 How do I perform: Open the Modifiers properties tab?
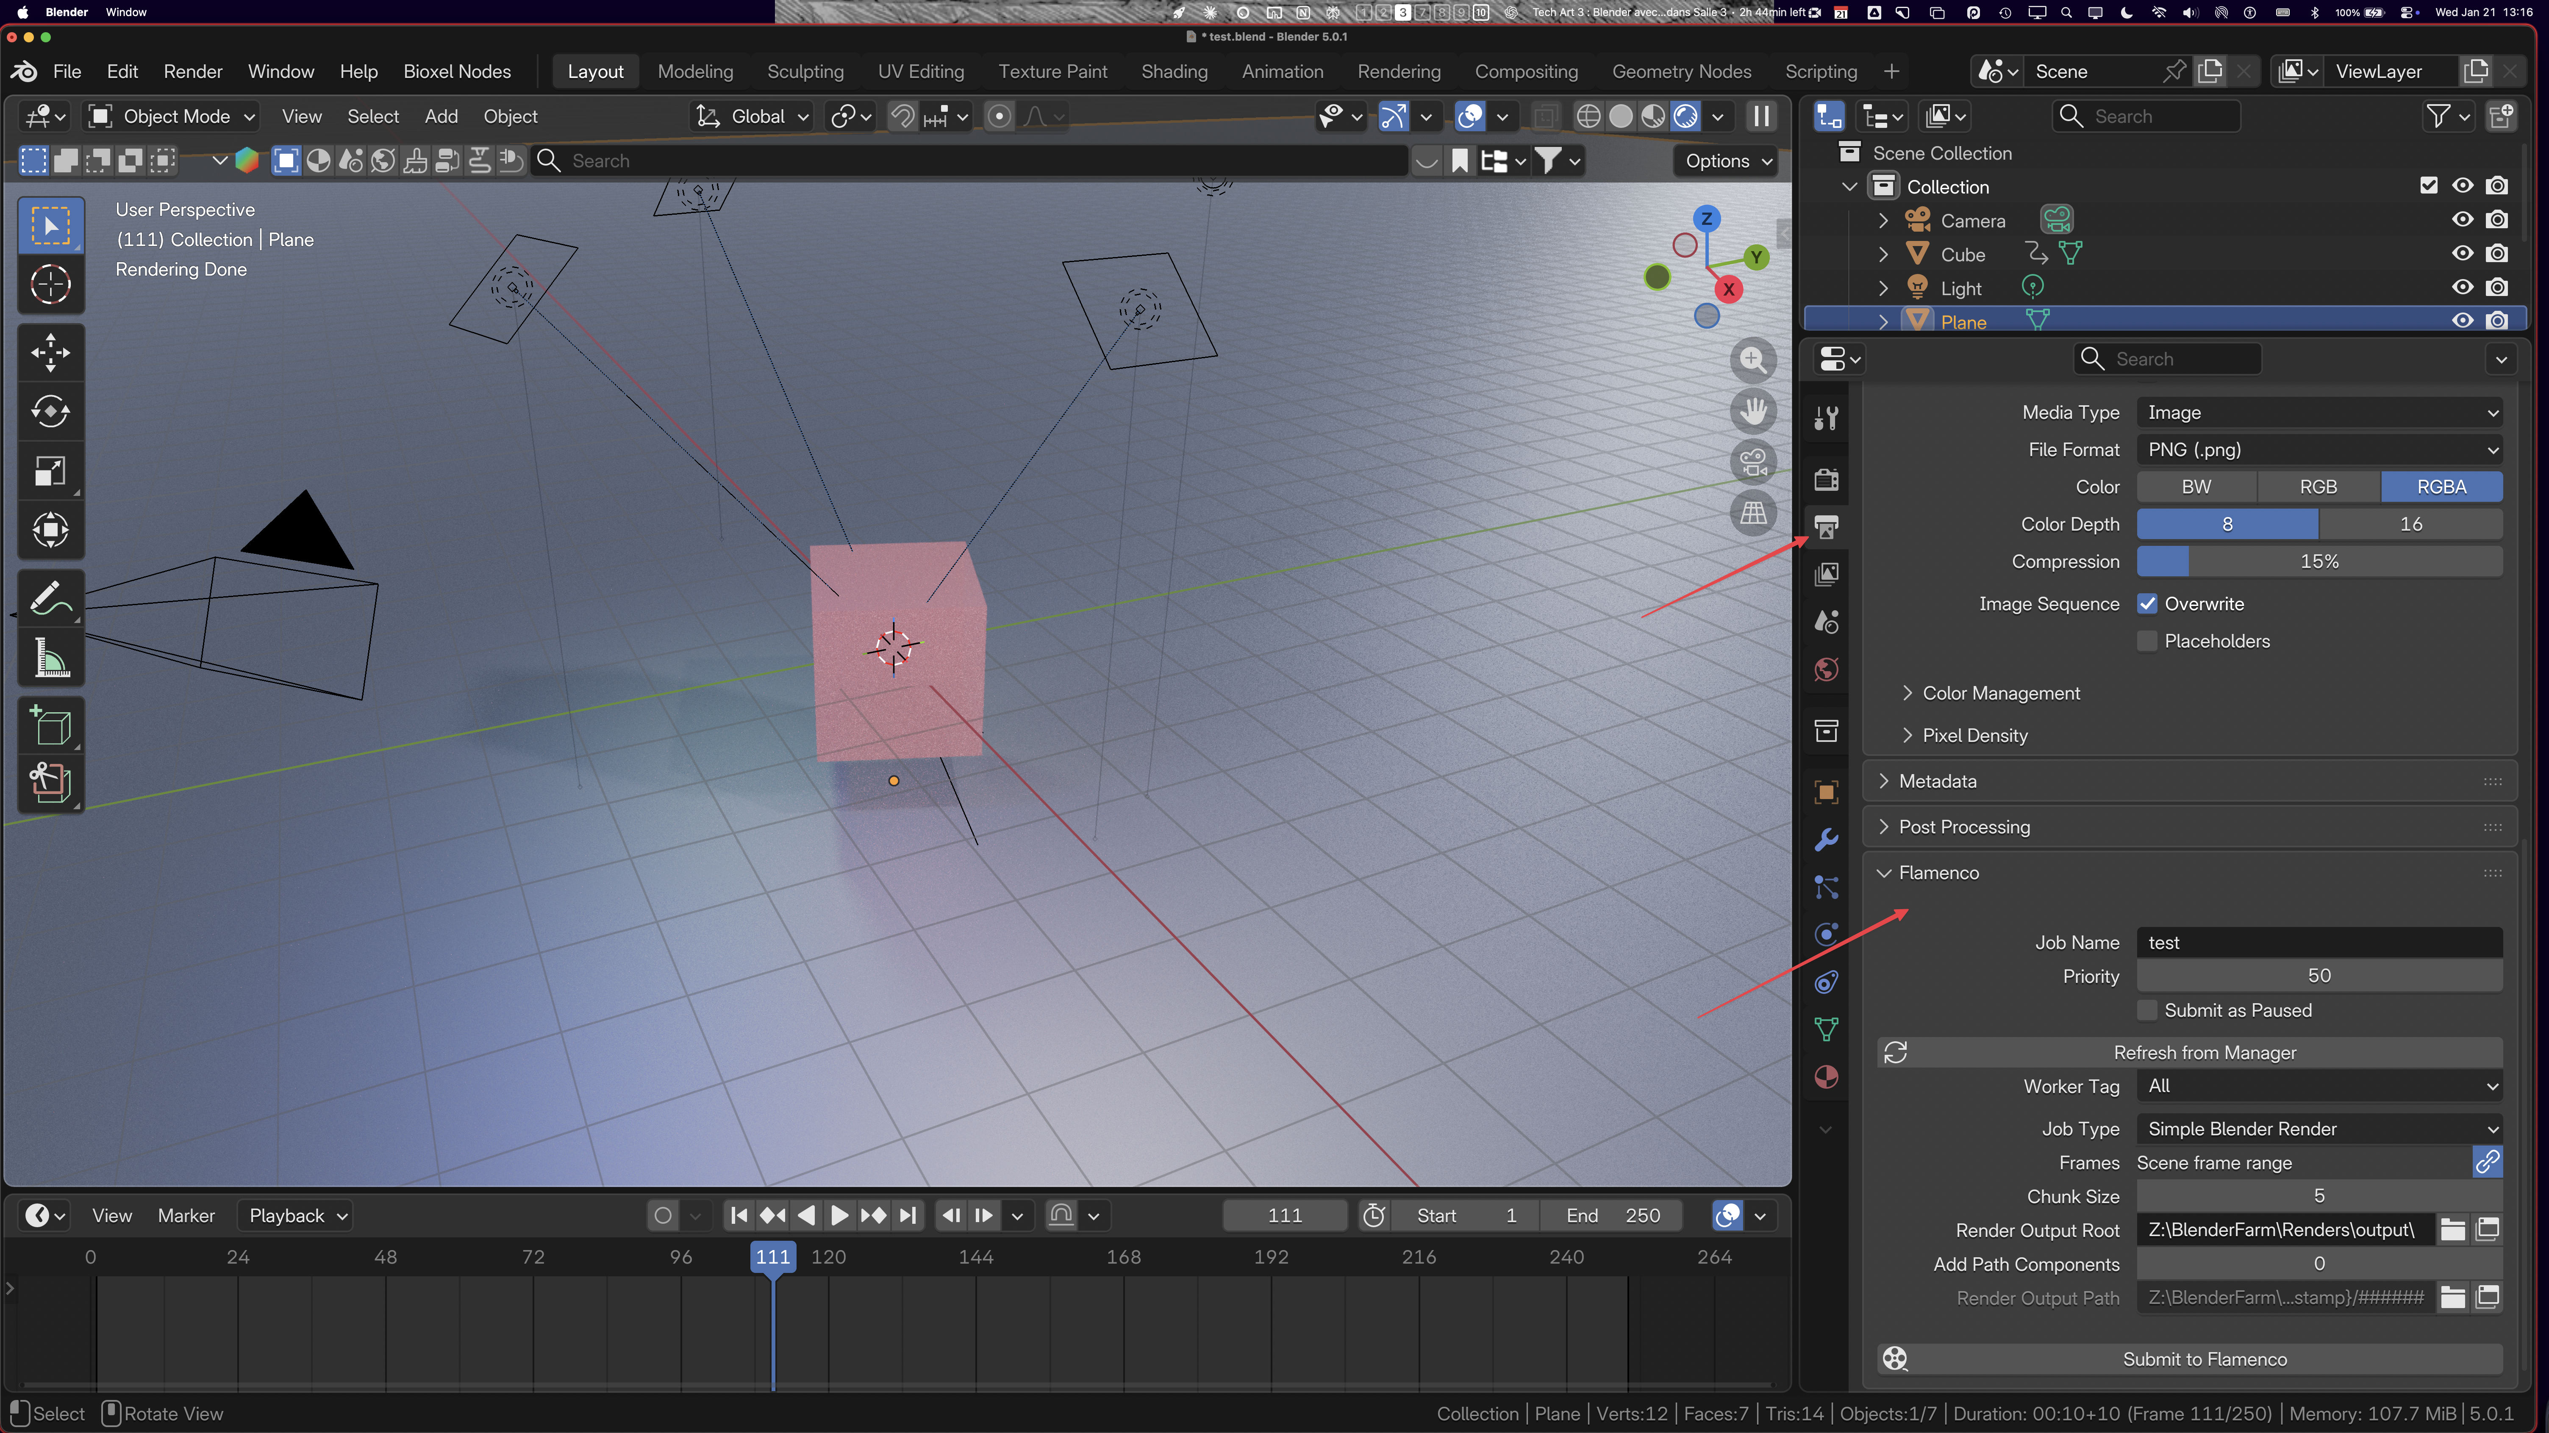click(1826, 840)
